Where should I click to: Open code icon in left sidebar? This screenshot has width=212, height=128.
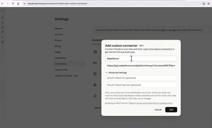(x=2, y=37)
